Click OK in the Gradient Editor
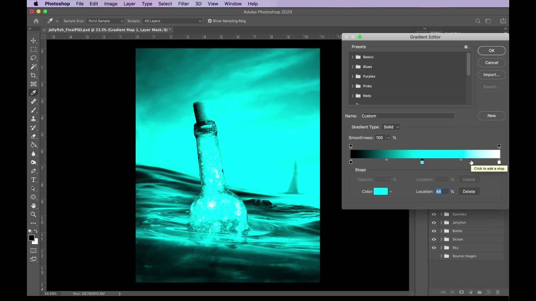This screenshot has width=536, height=301. click(491, 51)
